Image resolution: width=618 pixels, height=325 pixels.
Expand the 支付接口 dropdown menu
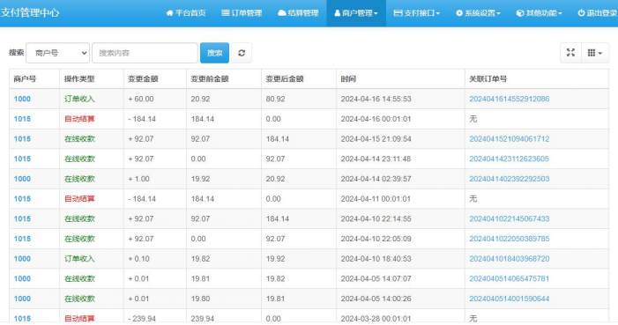point(417,13)
